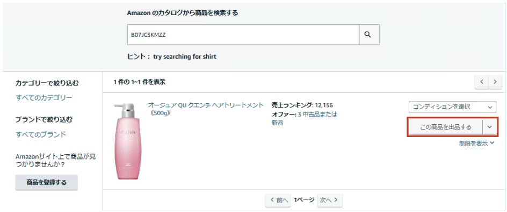The width and height of the screenshot is (507, 212).
Task: Select すべてのブランド filter link
Action: (x=41, y=134)
